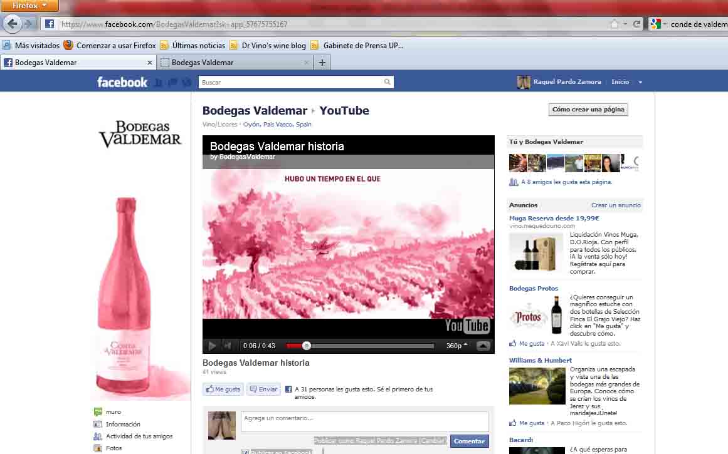The height and width of the screenshot is (454, 728).
Task: Reload the current page
Action: 636,24
